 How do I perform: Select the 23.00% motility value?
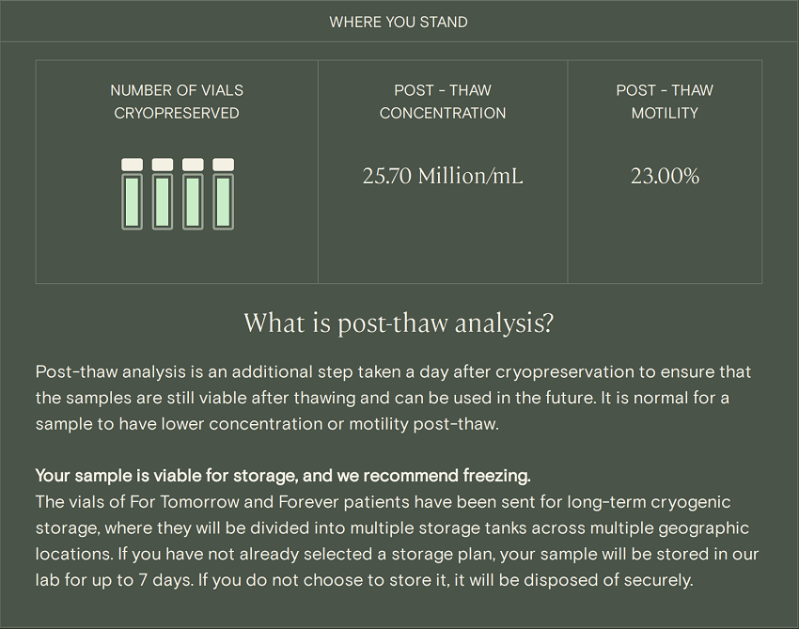(x=665, y=176)
